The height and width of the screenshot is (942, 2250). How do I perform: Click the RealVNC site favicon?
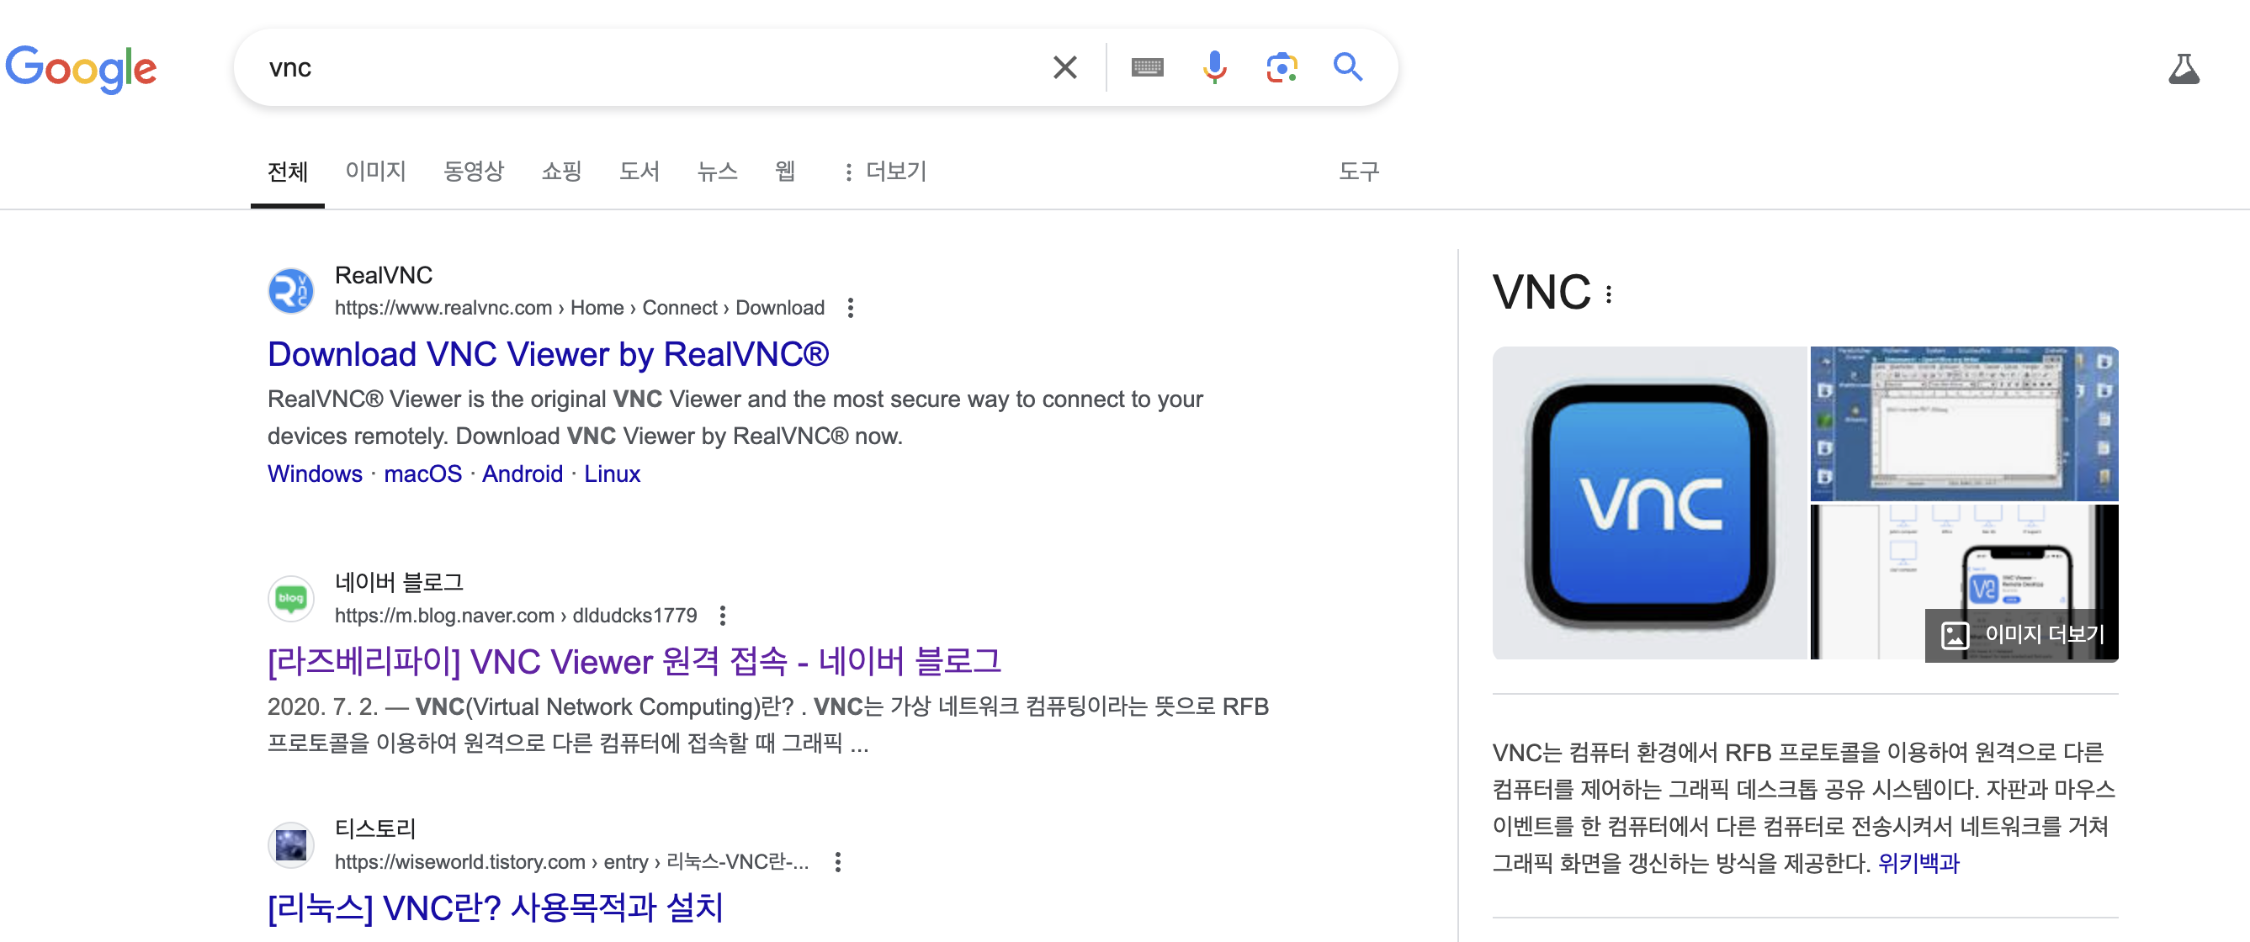(290, 291)
